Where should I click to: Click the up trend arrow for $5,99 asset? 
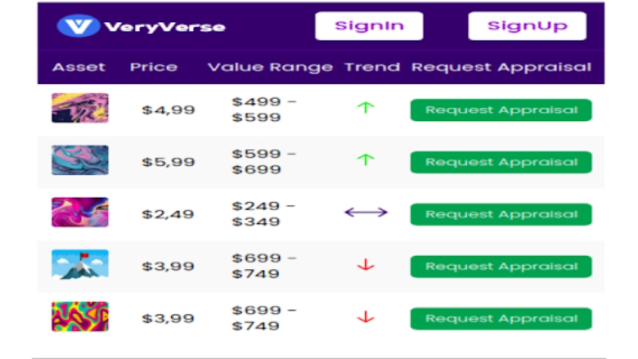(365, 160)
